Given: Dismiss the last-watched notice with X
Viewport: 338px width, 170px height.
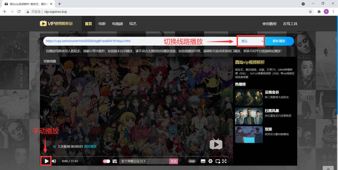Looking at the screenshot, I should 54,146.
